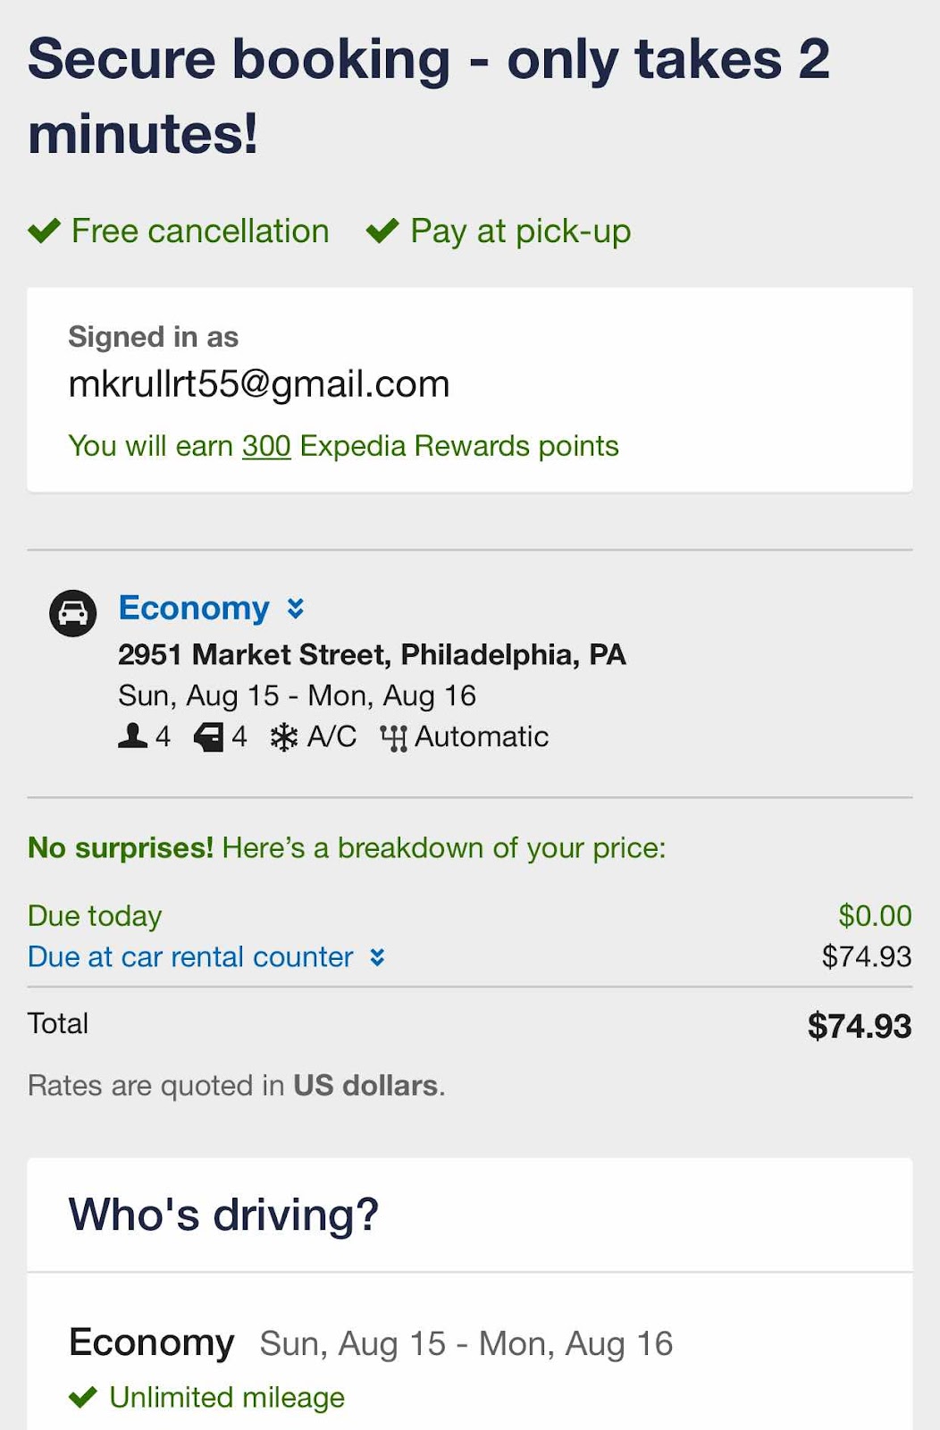The height and width of the screenshot is (1430, 940).
Task: Click the A/C snowflake icon
Action: [x=284, y=737]
